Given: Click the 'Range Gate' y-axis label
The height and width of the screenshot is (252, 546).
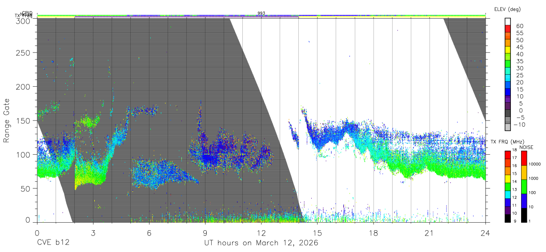Looking at the screenshot, I should (x=7, y=121).
